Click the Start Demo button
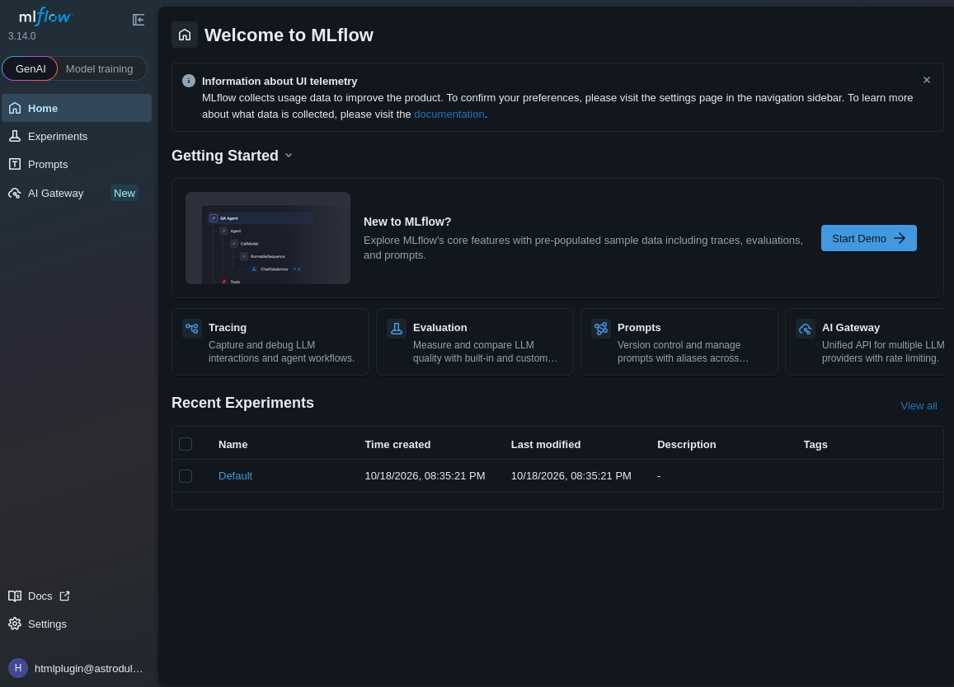Viewport: 954px width, 687px height. [x=868, y=238]
